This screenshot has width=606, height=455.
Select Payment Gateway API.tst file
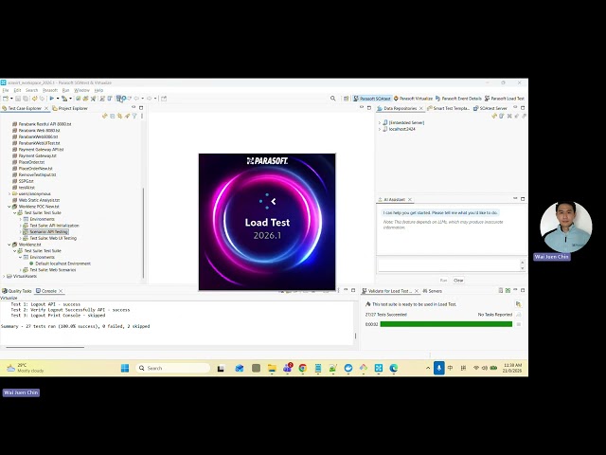click(x=38, y=150)
